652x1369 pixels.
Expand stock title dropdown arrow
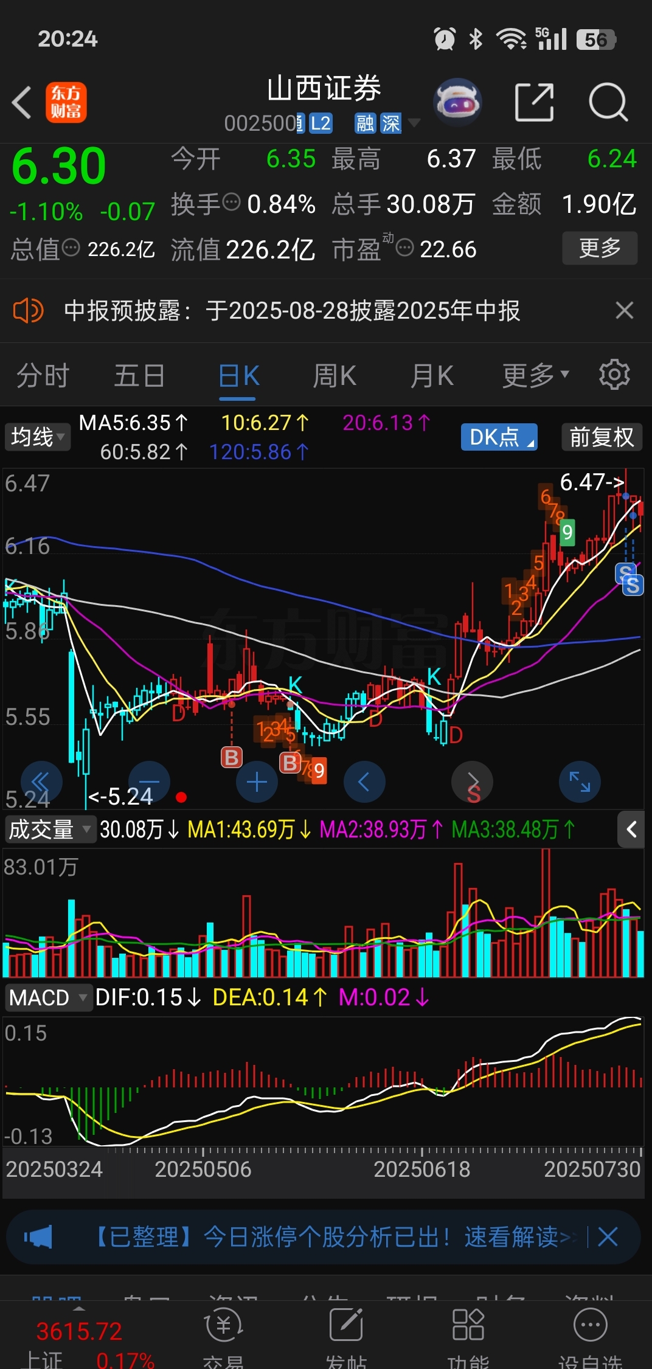[x=414, y=123]
